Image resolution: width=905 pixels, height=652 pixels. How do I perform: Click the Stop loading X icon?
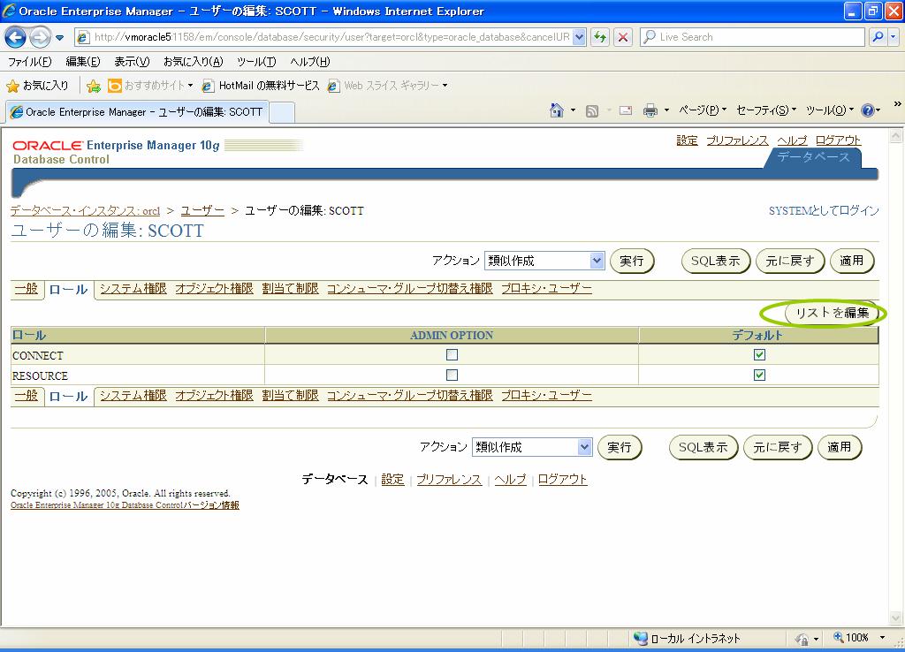coord(623,37)
